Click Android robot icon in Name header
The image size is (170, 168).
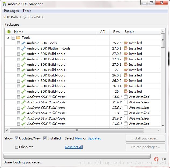(9, 32)
